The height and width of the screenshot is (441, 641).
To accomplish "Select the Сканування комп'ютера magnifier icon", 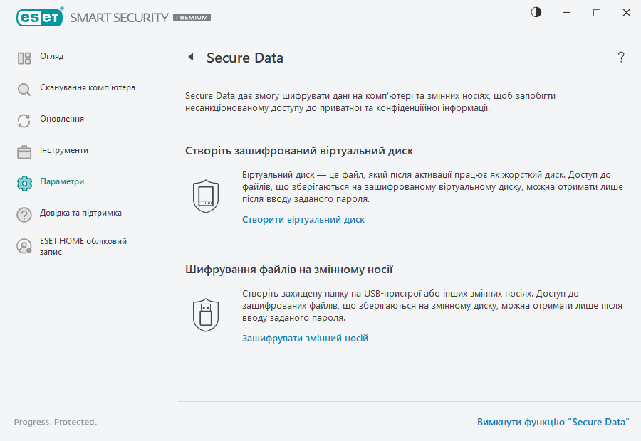I will point(24,88).
